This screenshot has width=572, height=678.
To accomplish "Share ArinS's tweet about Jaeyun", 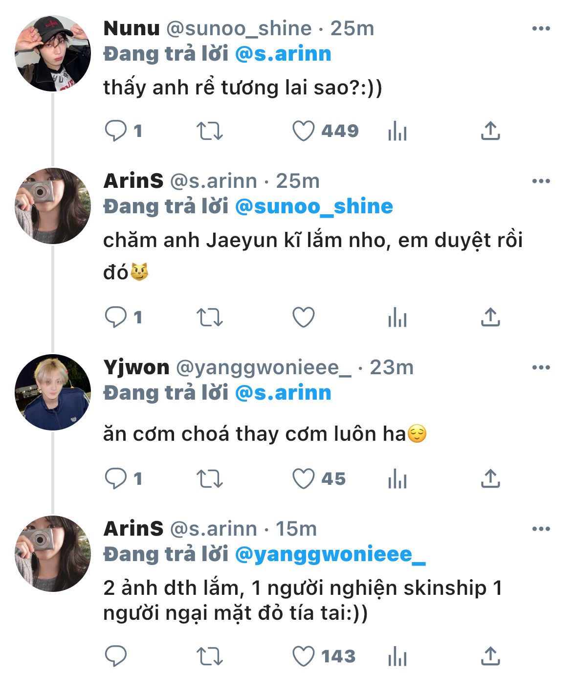I will pos(490,317).
